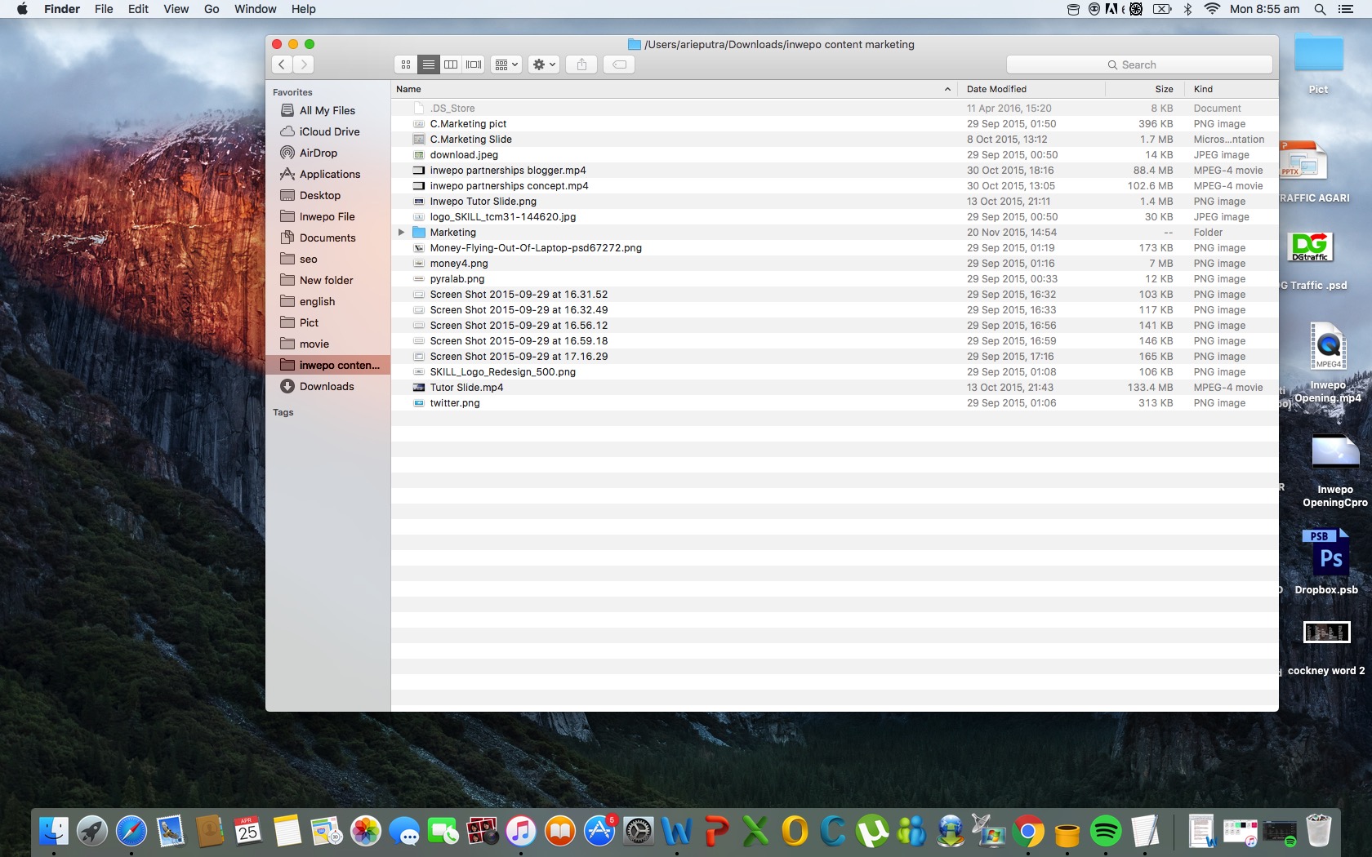Open Google Chrome from the Dock
Screen dimensions: 1372x857
1028,832
